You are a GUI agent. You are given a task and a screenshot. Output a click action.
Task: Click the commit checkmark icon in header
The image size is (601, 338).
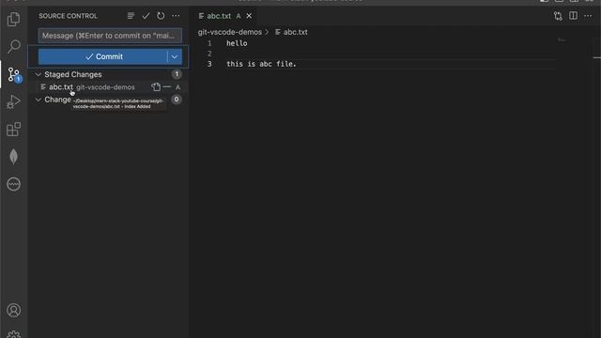pos(146,16)
